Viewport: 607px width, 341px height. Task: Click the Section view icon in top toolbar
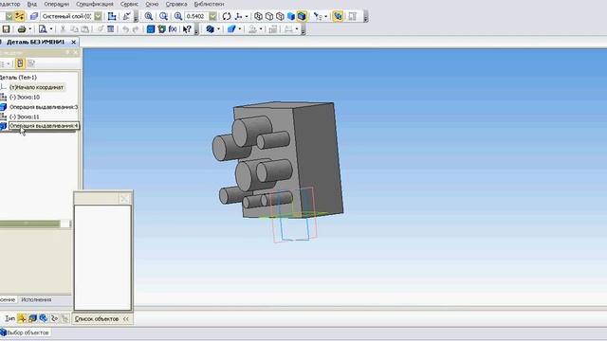pyautogui.click(x=352, y=16)
